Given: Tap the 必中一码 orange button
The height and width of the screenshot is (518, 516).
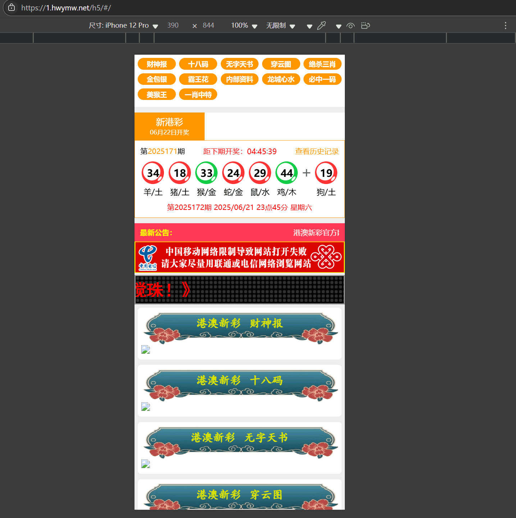Looking at the screenshot, I should coord(322,79).
